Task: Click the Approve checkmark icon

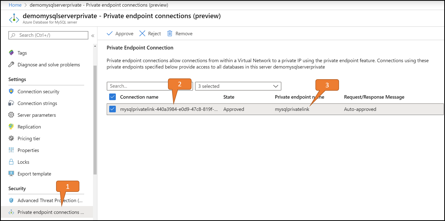Action: click(x=110, y=33)
